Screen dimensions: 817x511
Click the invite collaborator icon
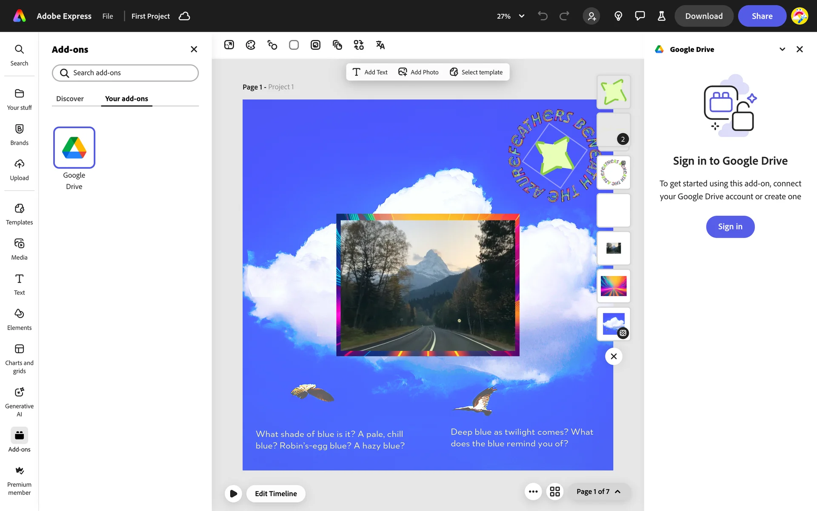tap(591, 16)
